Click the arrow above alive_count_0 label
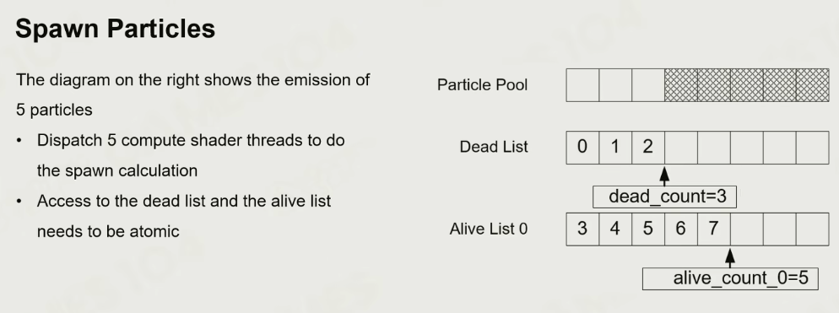The image size is (839, 313). pyautogui.click(x=730, y=257)
